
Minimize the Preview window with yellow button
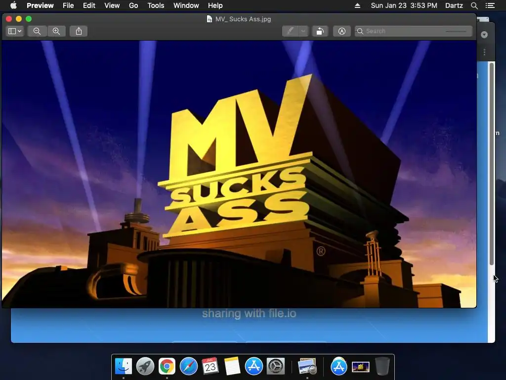[x=19, y=19]
